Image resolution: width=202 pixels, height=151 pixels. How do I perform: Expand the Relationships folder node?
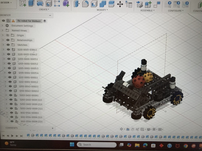coord(3,40)
